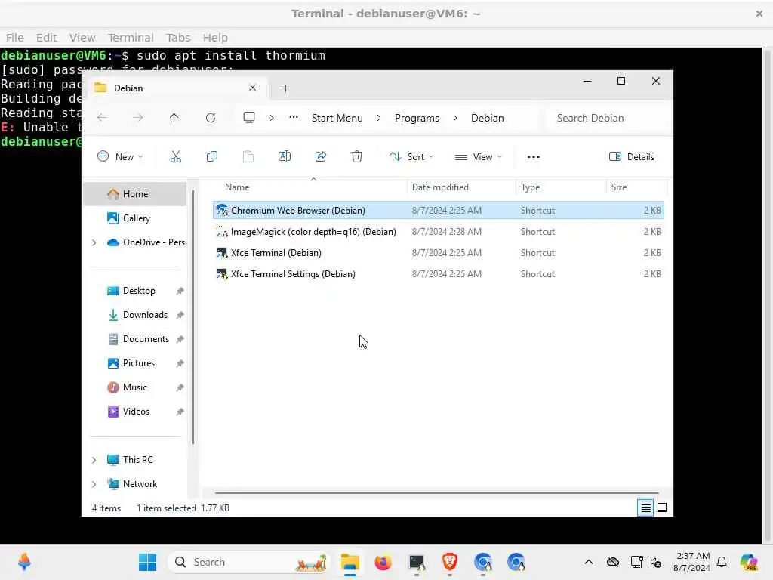
Task: Expand chevron after Programs breadcrumb
Action: tap(455, 118)
